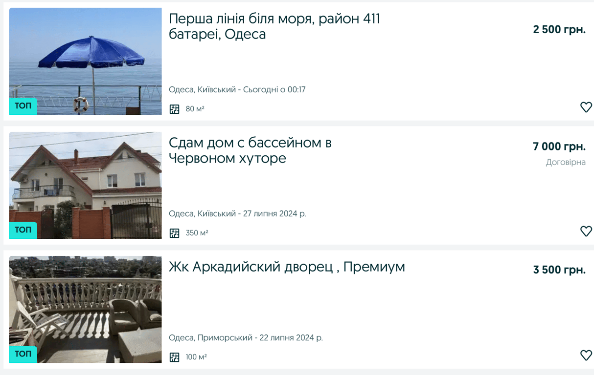Click the area icon next to 350 м²
Viewport: 594px width, 375px height.
[174, 232]
